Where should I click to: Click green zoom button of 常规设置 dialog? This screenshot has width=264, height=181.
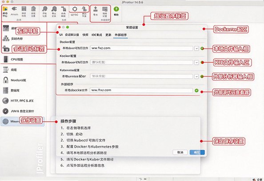pos(68,27)
